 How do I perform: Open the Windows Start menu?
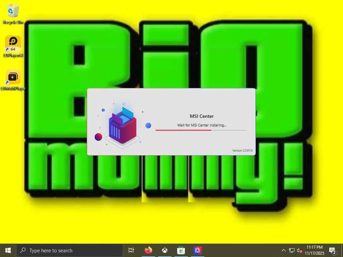pos(8,250)
